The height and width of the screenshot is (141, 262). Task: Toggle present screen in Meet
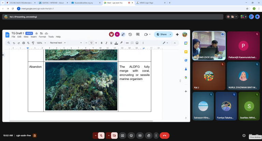(122, 136)
